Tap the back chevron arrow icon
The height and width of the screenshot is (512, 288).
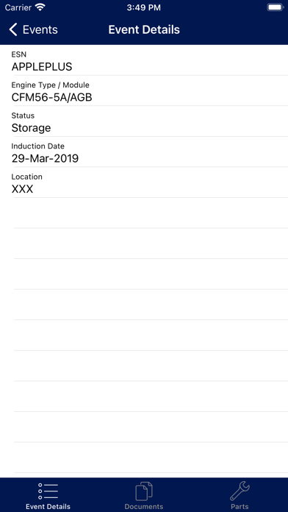(12, 29)
